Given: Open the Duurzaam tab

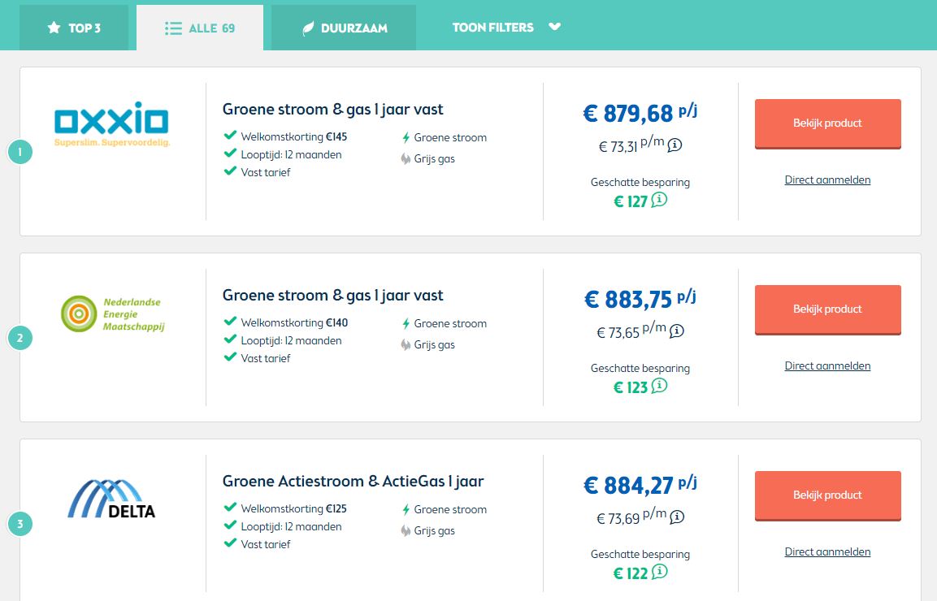Looking at the screenshot, I should tap(344, 28).
